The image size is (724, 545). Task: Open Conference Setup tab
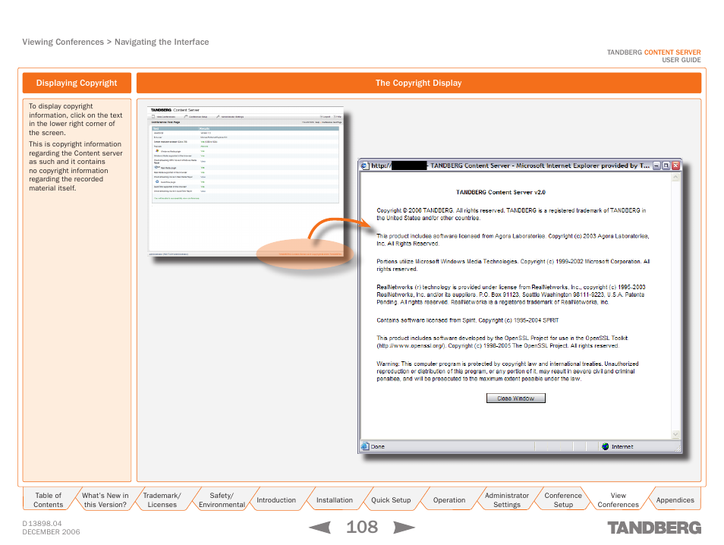pos(563,499)
